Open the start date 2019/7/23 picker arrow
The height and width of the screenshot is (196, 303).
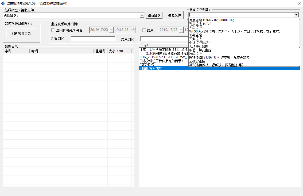click(111, 30)
